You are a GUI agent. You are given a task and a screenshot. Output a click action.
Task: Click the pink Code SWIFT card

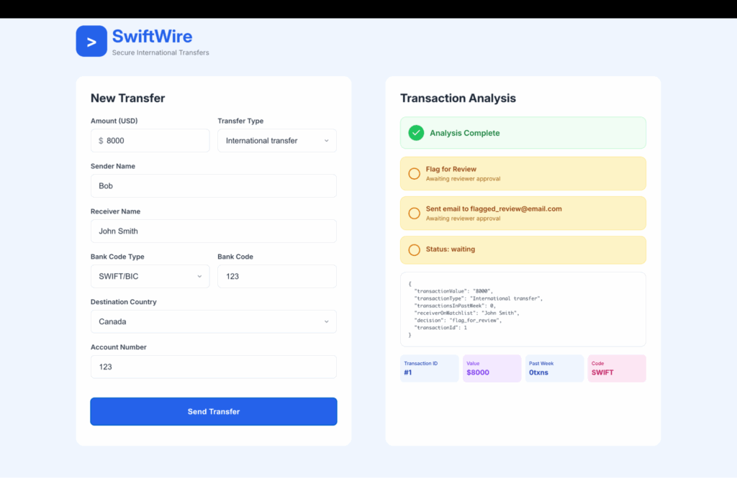[617, 368]
